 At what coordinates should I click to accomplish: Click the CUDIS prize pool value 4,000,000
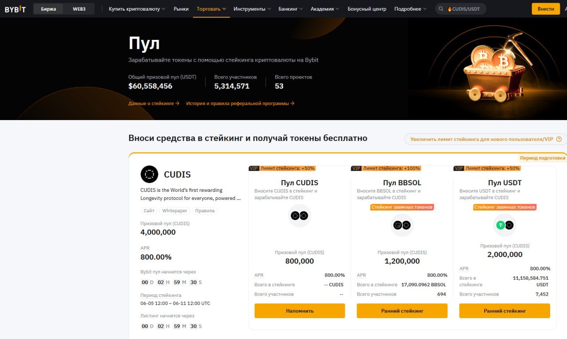(158, 232)
